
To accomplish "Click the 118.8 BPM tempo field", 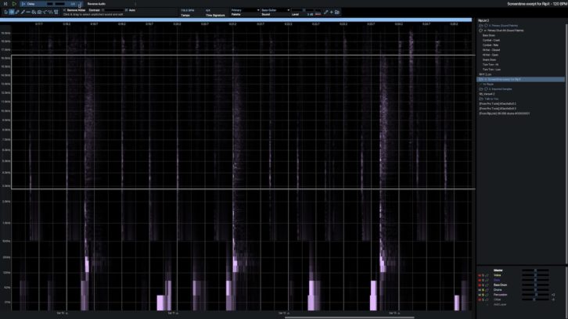I will point(188,10).
